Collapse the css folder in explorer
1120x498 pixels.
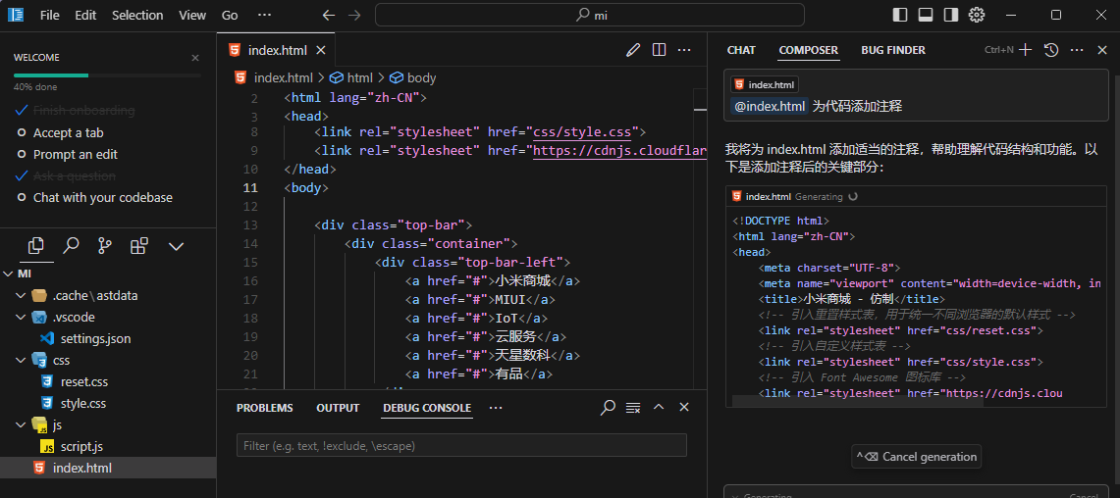[x=22, y=360]
